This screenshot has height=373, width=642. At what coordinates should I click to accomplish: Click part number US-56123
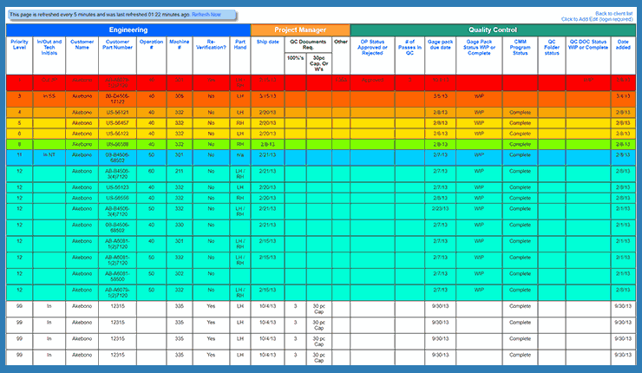(x=117, y=187)
